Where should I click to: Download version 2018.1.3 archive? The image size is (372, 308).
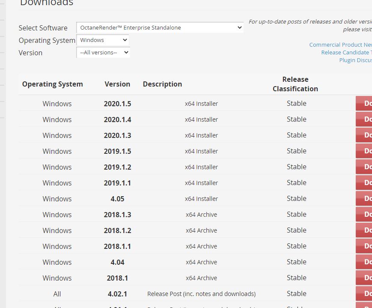pyautogui.click(x=364, y=215)
